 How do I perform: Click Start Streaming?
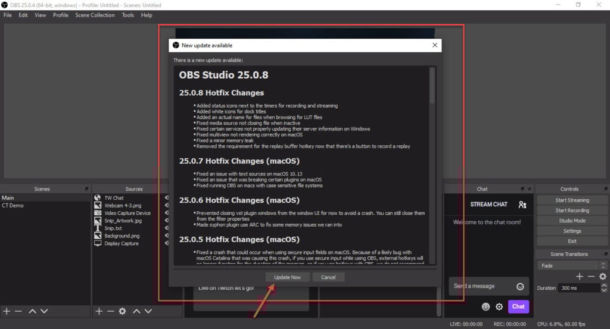572,200
